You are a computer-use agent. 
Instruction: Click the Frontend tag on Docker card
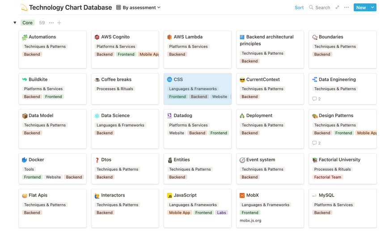tap(32, 177)
